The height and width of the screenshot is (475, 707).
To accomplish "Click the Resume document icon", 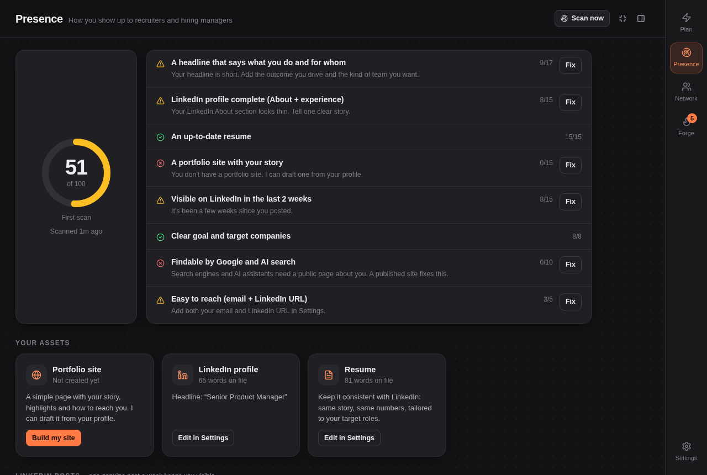I will [x=329, y=375].
